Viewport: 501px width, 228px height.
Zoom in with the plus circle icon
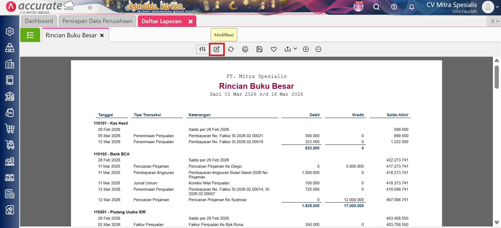click(306, 49)
